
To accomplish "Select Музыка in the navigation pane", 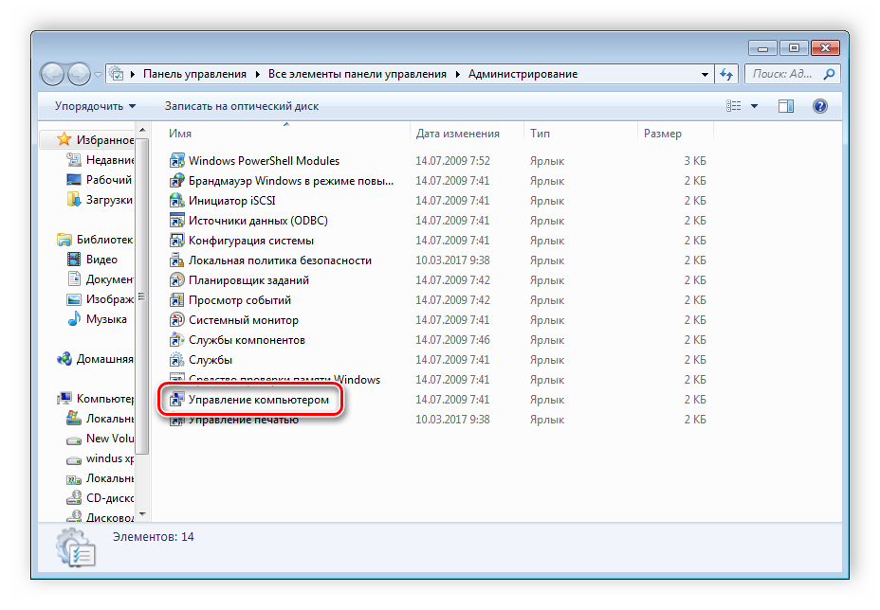I will [106, 319].
